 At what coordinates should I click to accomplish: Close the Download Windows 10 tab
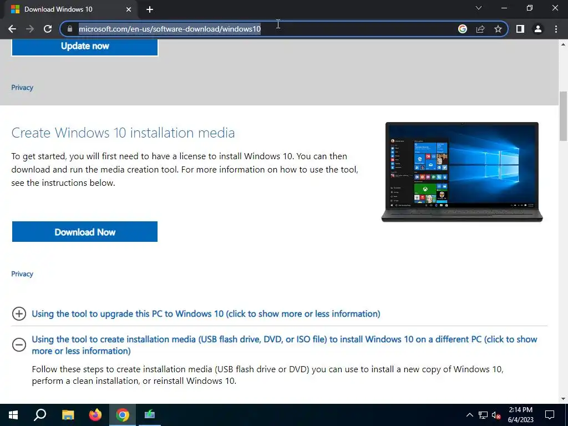coord(129,9)
